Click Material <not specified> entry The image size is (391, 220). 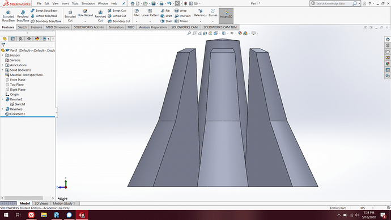click(24, 75)
